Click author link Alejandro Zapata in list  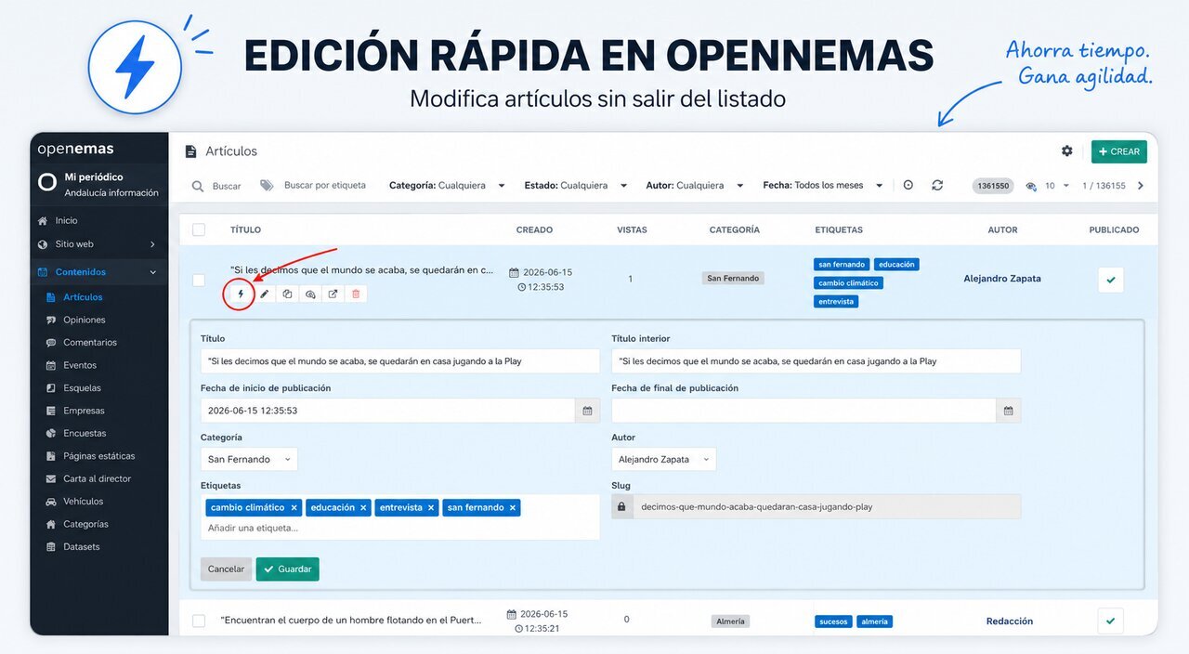[1002, 279]
